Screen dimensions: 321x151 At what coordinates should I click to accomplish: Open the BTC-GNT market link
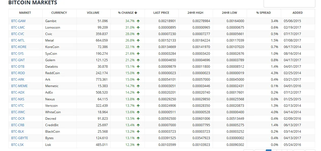(18, 60)
